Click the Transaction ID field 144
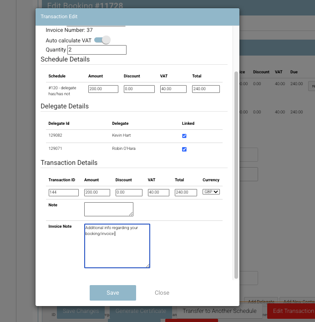Viewport: 315px width, 322px height. click(x=64, y=192)
